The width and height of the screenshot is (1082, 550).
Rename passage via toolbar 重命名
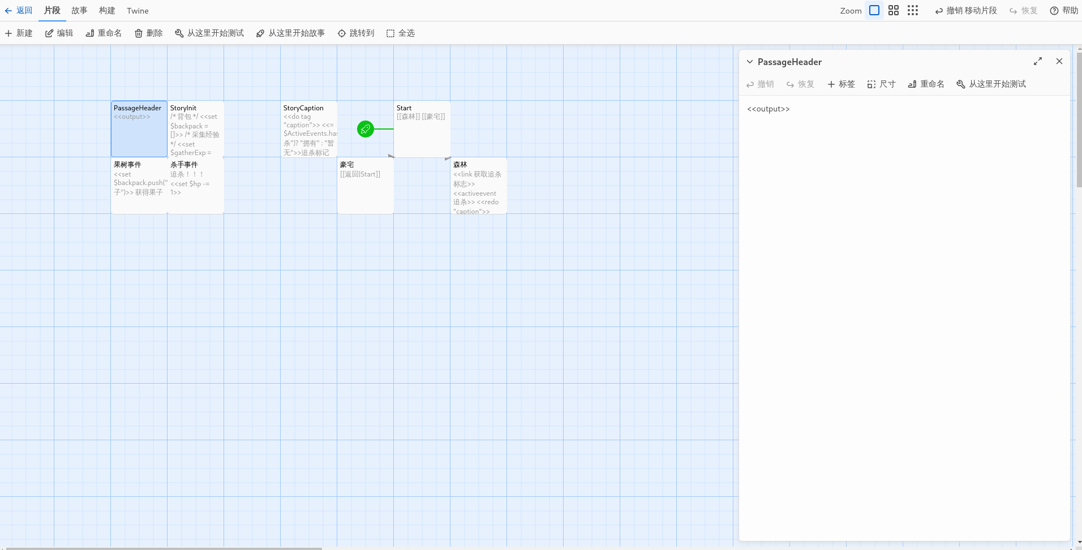point(104,33)
